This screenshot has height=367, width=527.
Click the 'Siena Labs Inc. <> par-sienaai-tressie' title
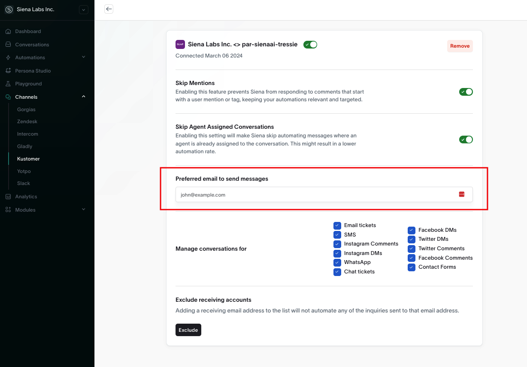point(243,44)
